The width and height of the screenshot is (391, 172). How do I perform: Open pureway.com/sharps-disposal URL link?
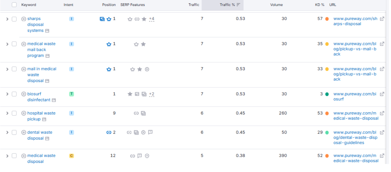coord(355,21)
